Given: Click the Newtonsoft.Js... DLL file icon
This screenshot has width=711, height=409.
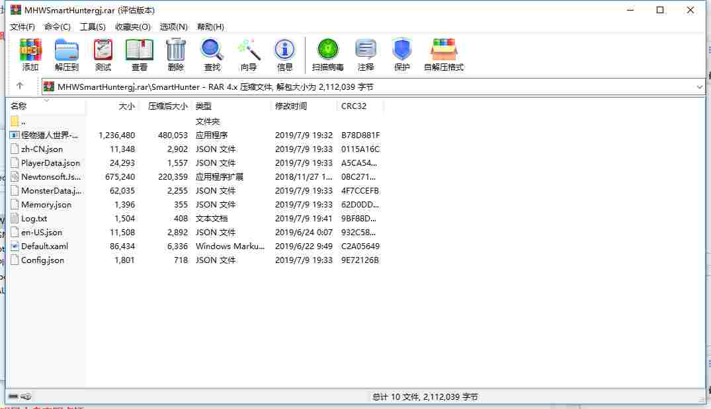Looking at the screenshot, I should click(14, 176).
